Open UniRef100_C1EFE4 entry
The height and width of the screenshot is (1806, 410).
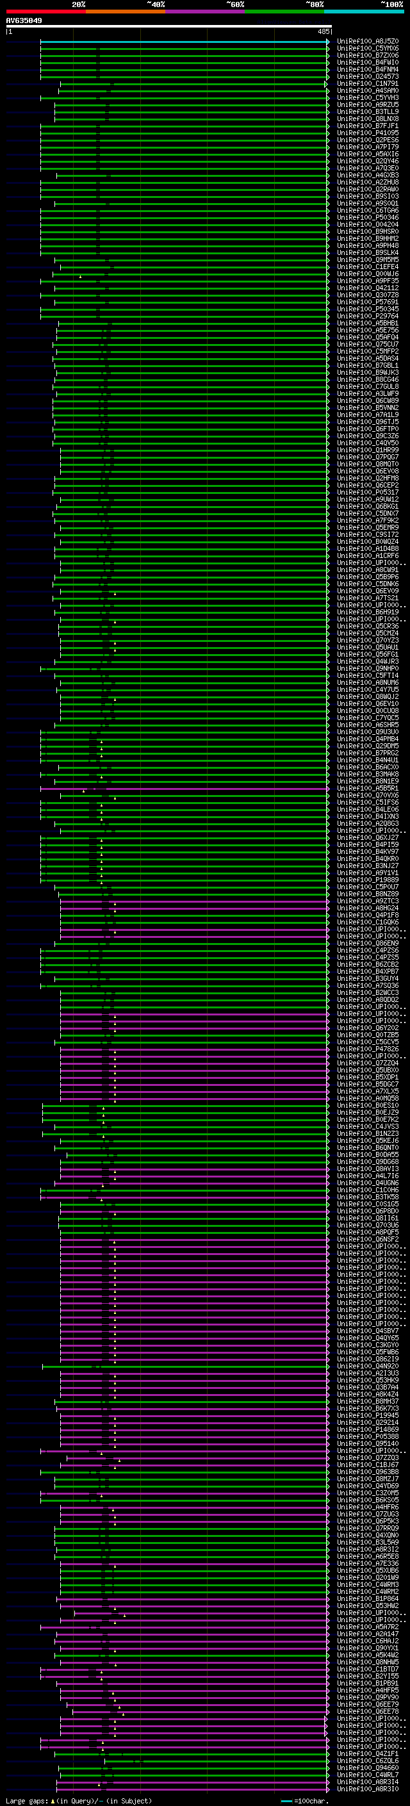tap(368, 267)
